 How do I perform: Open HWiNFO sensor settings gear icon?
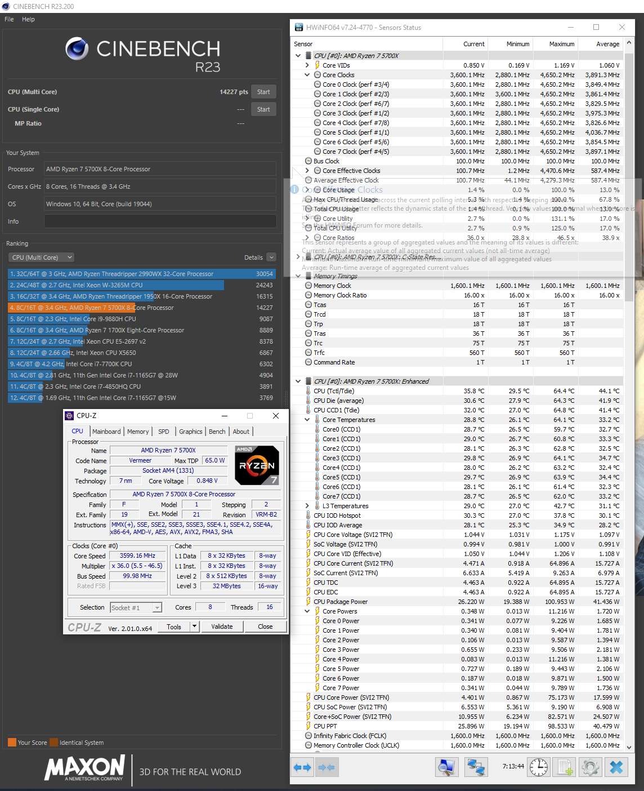(590, 767)
